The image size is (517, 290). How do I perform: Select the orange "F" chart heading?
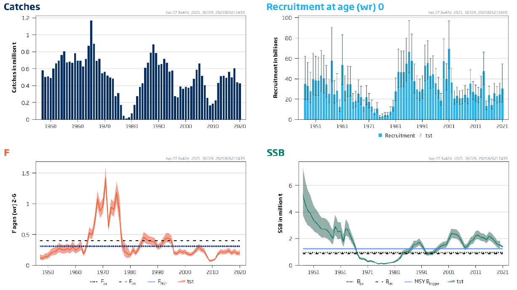[x=6, y=153]
